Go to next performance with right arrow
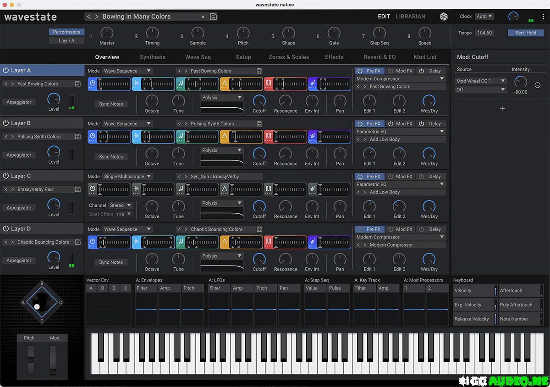The height and width of the screenshot is (387, 550). [97, 17]
